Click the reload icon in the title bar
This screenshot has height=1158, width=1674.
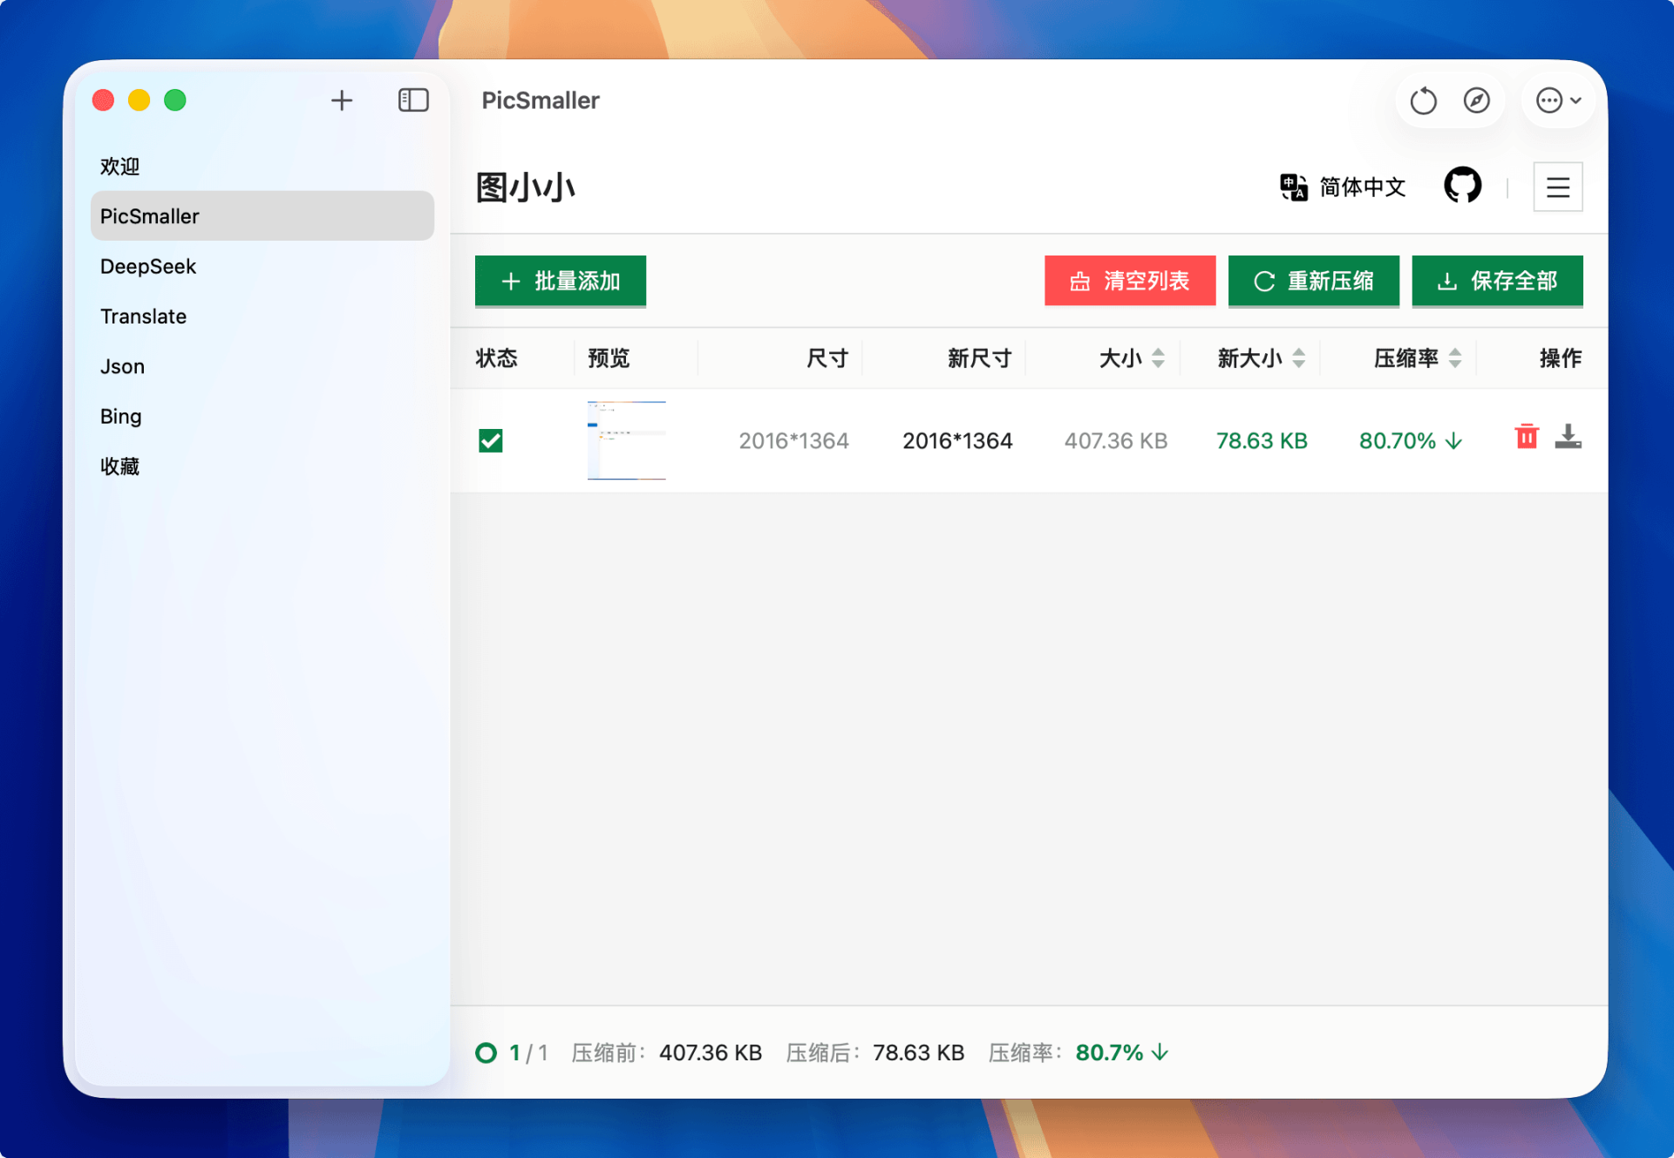(1423, 100)
